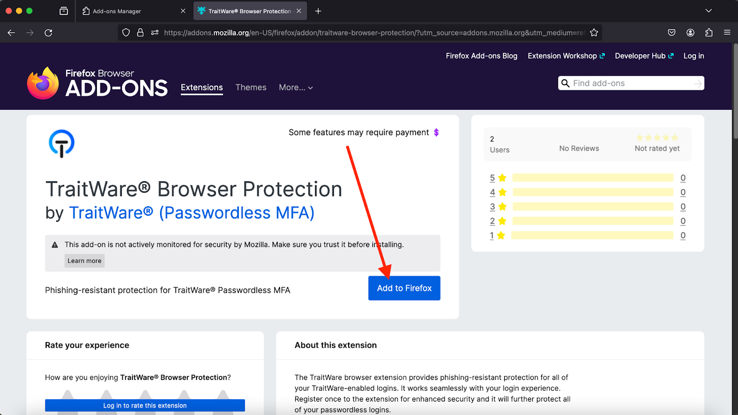The image size is (738, 415).
Task: Switch to the Add-ons Manager tab
Action: [x=133, y=11]
